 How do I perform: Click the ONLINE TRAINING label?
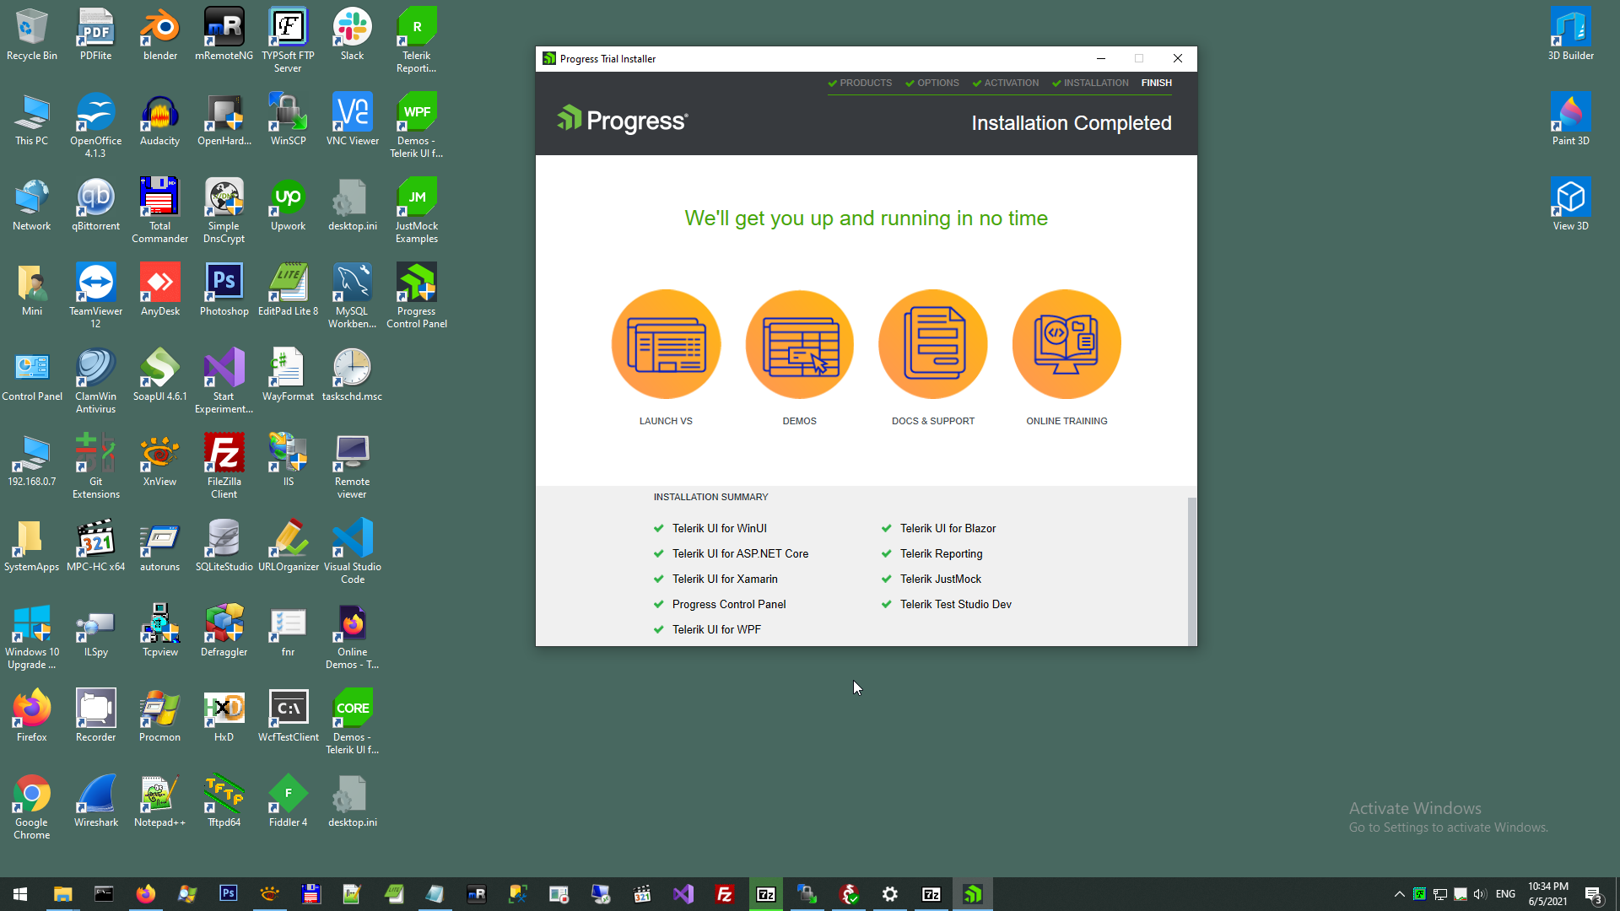coord(1066,421)
